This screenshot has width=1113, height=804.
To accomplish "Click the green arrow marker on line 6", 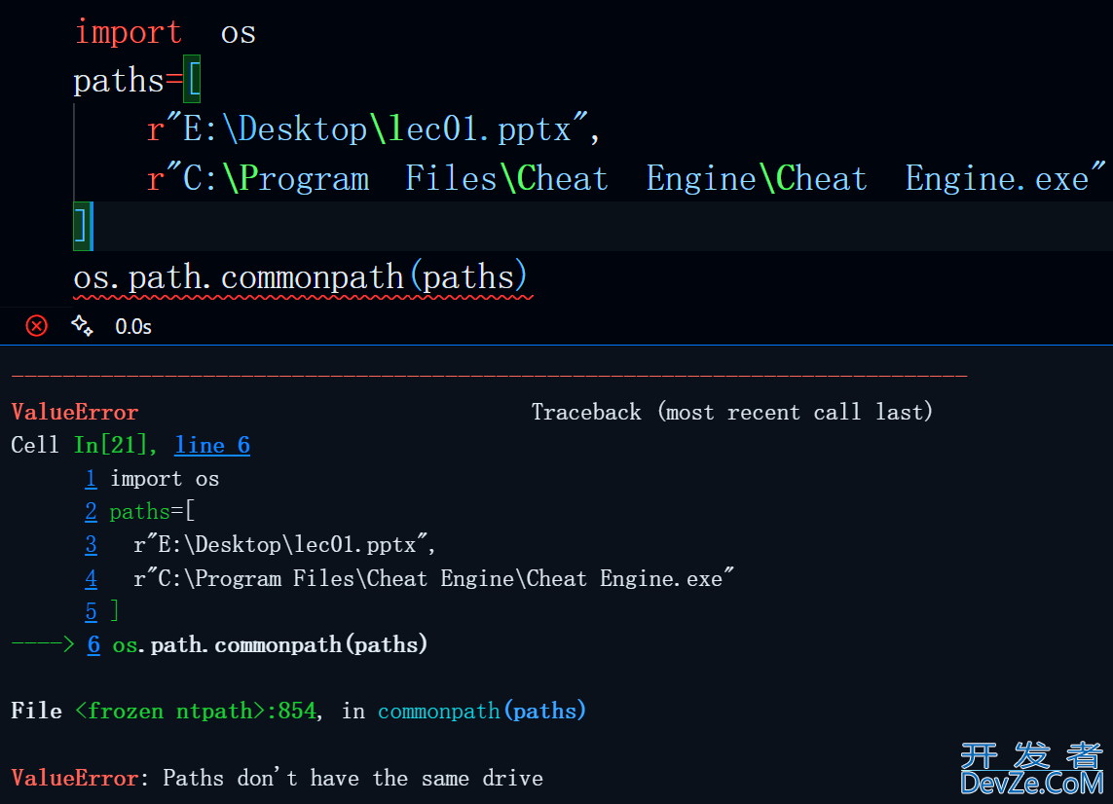I will 43,644.
